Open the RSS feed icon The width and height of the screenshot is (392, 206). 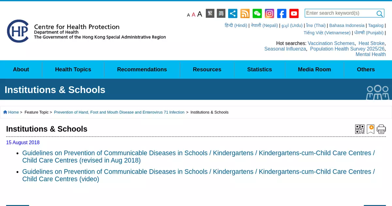(245, 13)
